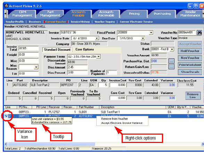The width and height of the screenshot is (204, 153).
Task: Expand the Bank dropdown
Action: click(x=172, y=49)
